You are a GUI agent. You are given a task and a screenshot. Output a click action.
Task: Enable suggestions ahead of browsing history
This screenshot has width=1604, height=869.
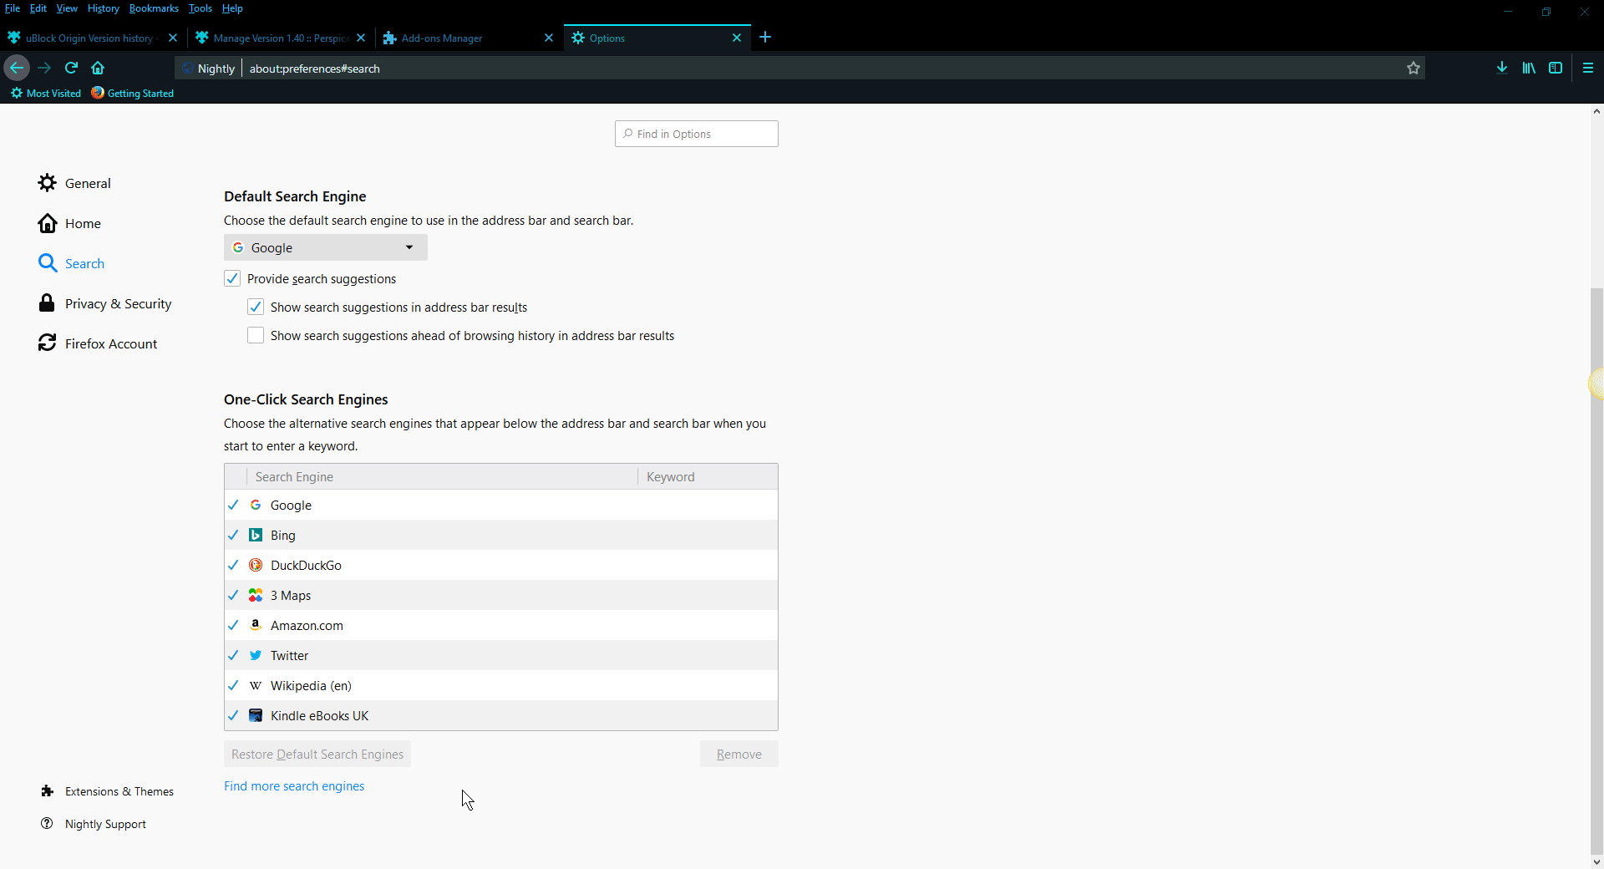(x=256, y=335)
